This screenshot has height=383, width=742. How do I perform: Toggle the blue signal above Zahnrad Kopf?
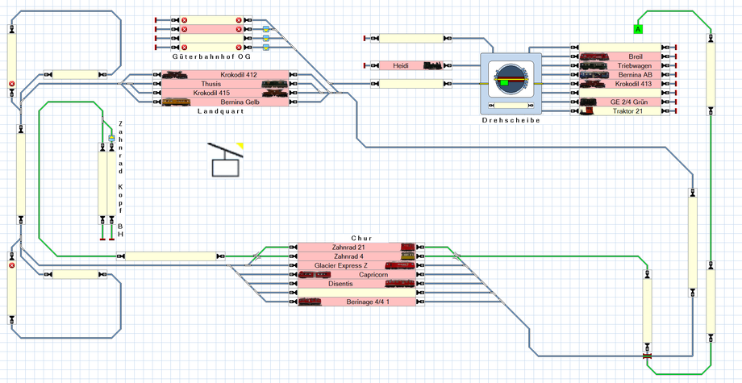(111, 138)
